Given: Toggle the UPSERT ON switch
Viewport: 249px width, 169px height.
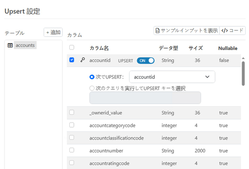Looking at the screenshot, I should point(146,60).
